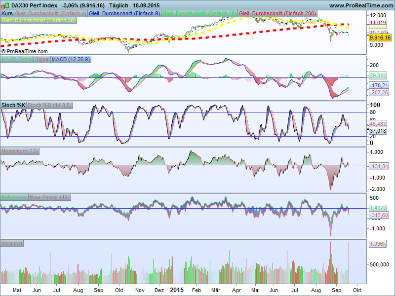This screenshot has width=395, height=296.
Task: Click the -2.000 momentum axis label
Action: [377, 189]
